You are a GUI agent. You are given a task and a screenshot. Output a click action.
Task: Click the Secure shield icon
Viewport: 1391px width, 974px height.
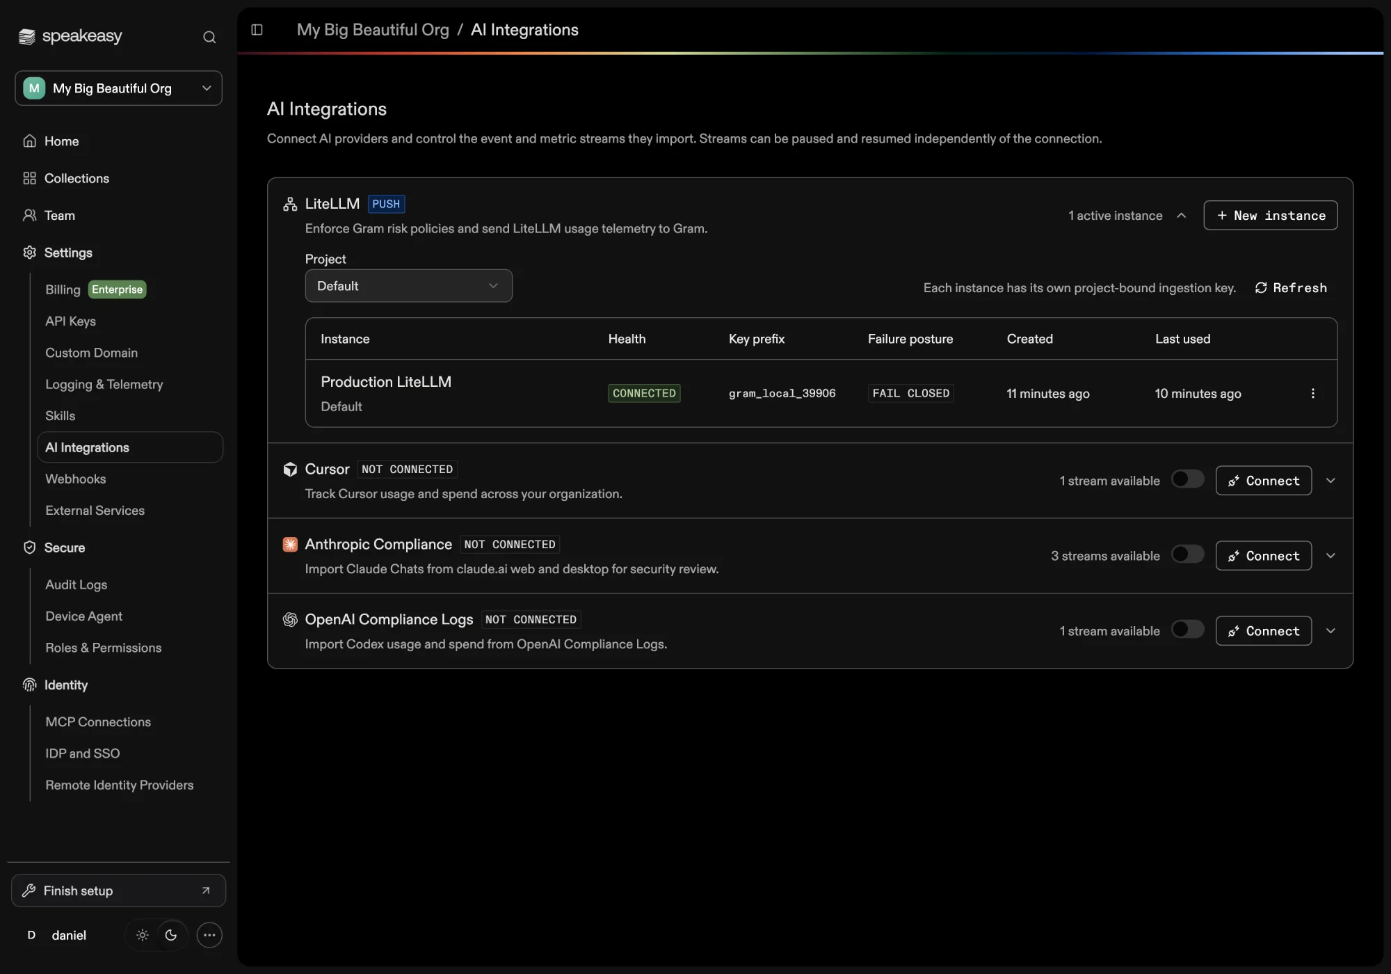point(29,548)
